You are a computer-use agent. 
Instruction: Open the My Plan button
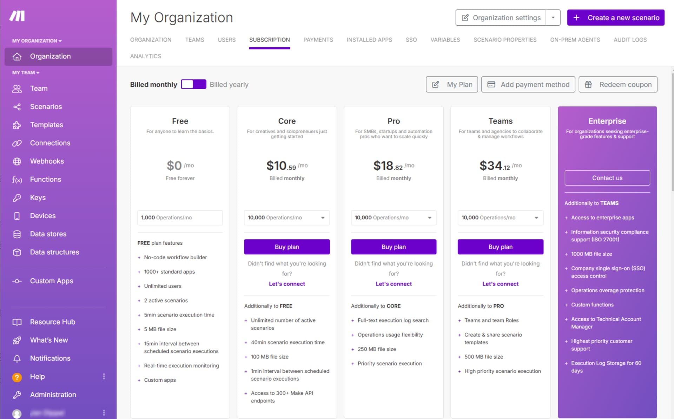(x=452, y=85)
